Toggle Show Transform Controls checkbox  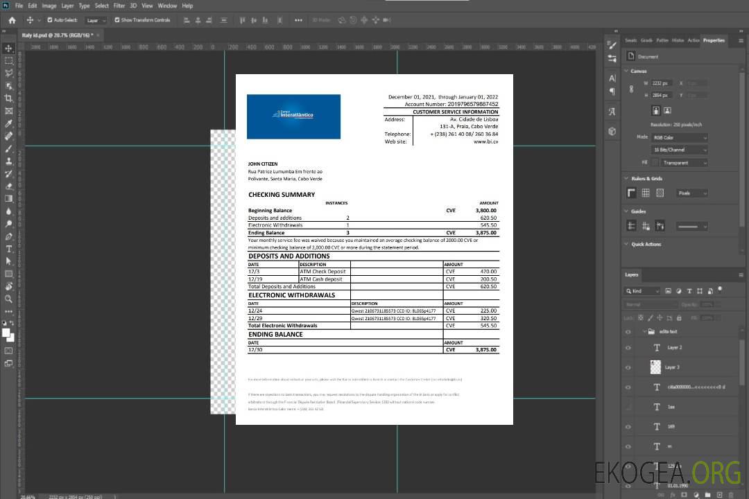(117, 20)
